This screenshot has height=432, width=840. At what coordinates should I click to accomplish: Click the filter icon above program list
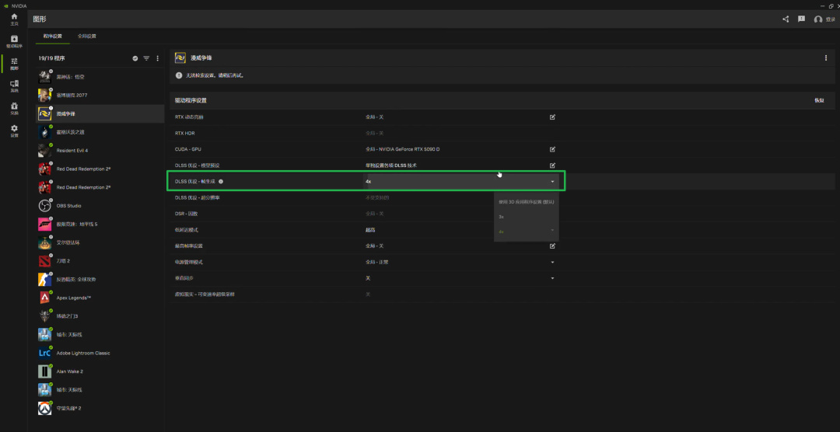point(146,58)
